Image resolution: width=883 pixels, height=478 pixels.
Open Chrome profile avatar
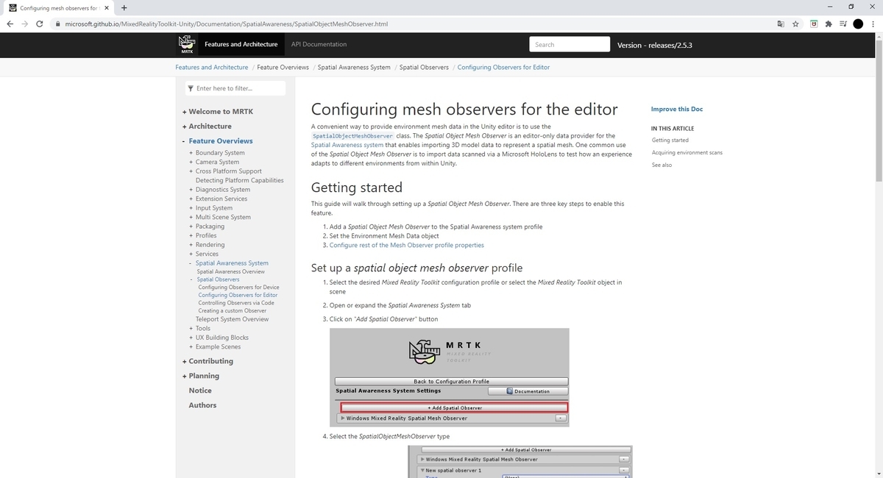tap(858, 24)
